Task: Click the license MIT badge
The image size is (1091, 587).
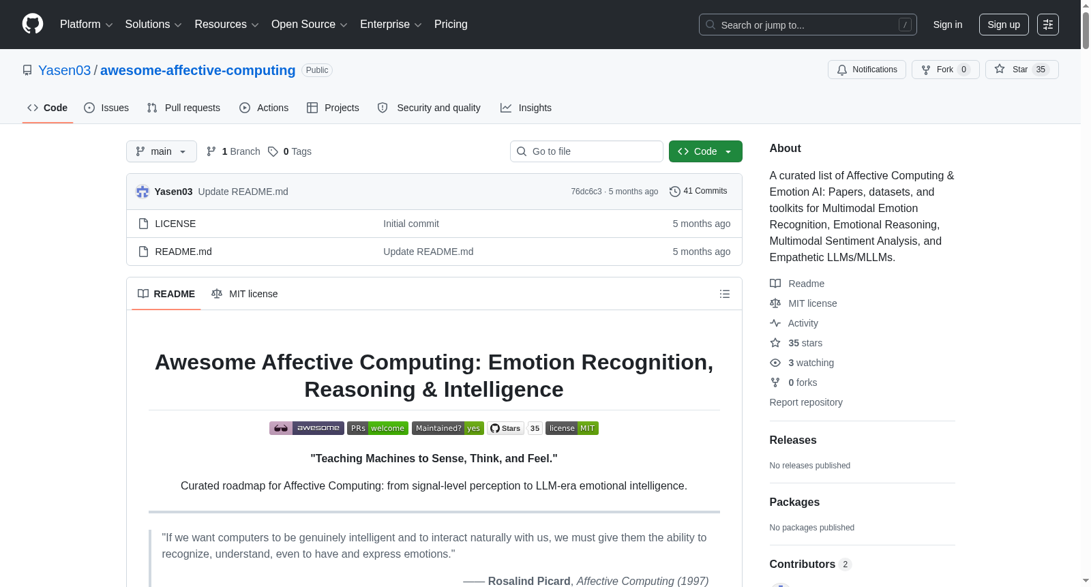Action: [572, 428]
